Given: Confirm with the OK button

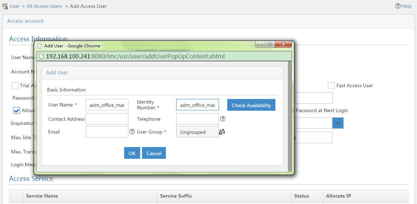Looking at the screenshot, I should [132, 153].
